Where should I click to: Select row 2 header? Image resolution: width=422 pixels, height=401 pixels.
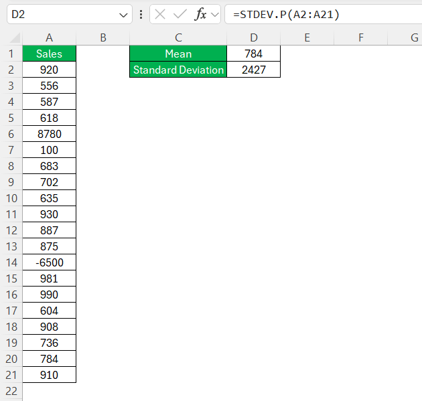11,70
